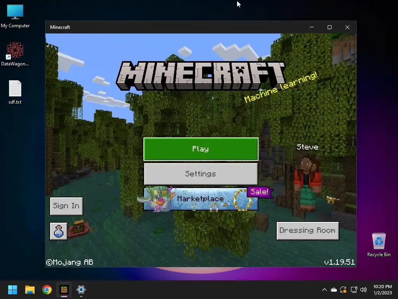Click the OneDrive cloud tray icon

coord(334,290)
